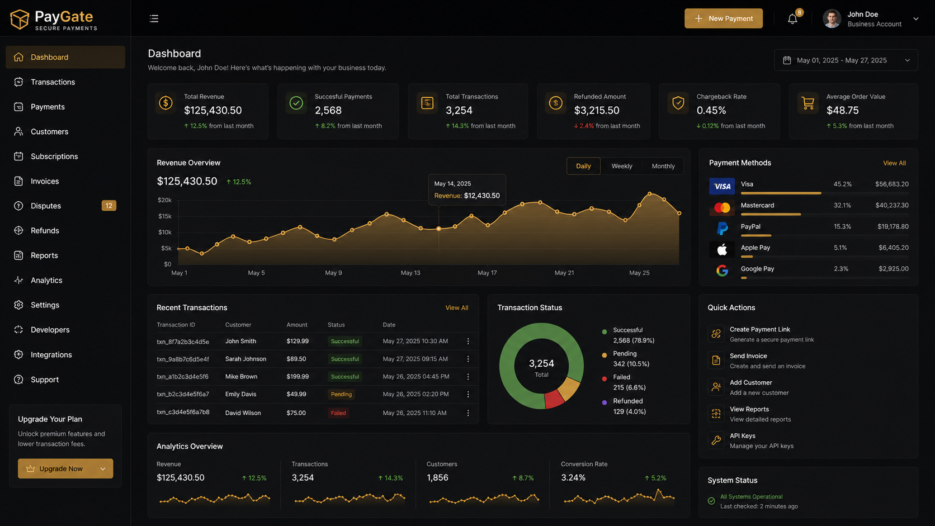Image resolution: width=935 pixels, height=526 pixels.
Task: Open the May 01 - May 27 date range dropdown
Action: 846,60
